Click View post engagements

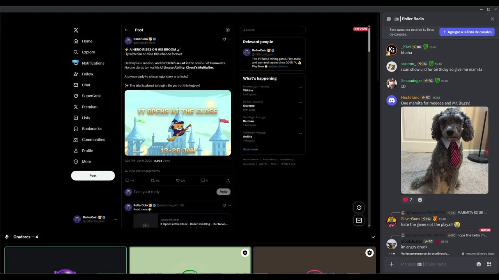click(x=142, y=171)
